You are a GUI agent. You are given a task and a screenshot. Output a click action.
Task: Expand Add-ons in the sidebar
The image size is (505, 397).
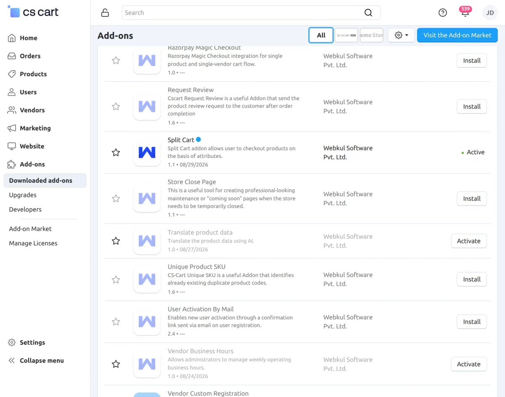(x=32, y=165)
